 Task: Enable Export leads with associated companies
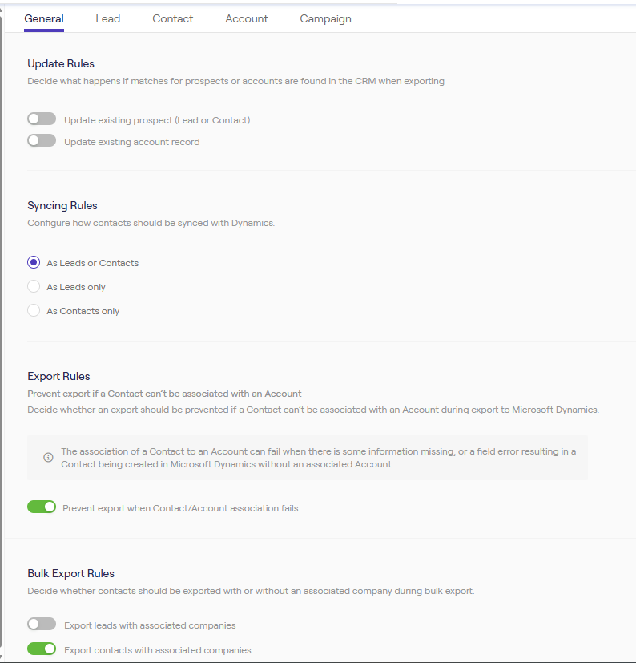[42, 625]
